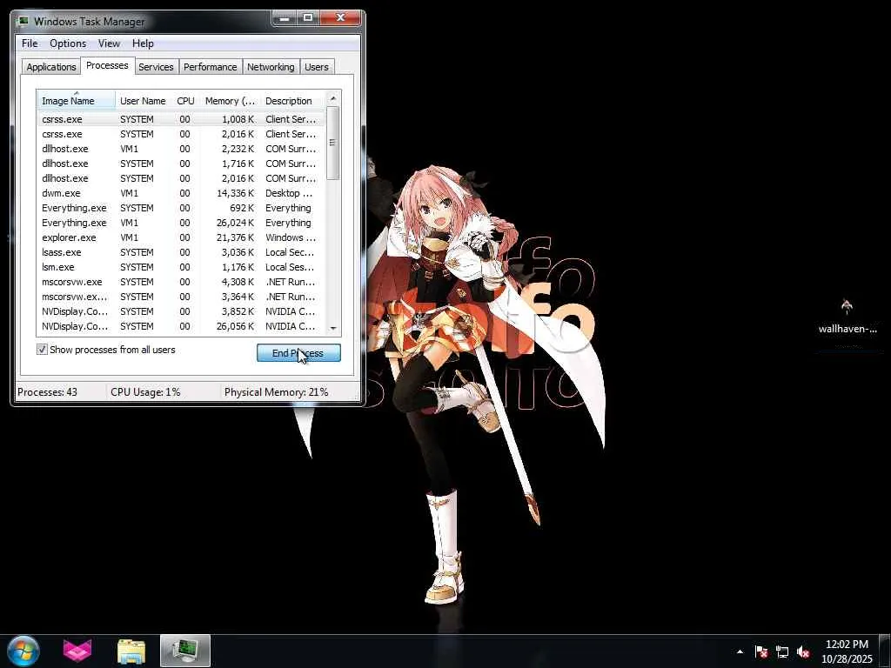Show hidden tray icons arrow
Screen dimensions: 891x668
point(740,651)
